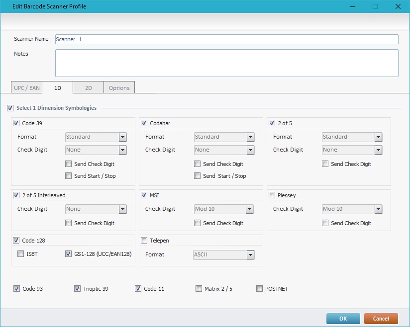The height and width of the screenshot is (327, 410).
Task: Check the ISBT option under Code 128
Action: pyautogui.click(x=21, y=254)
